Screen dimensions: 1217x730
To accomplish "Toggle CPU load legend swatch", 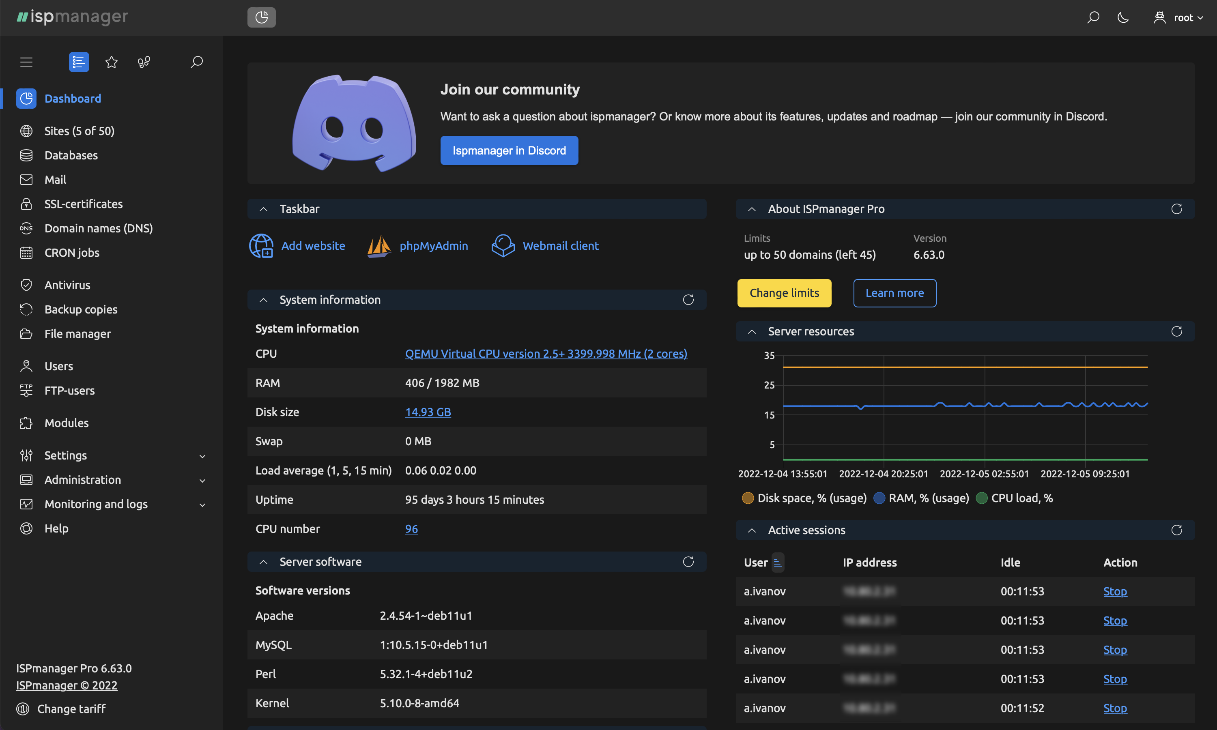I will point(981,498).
